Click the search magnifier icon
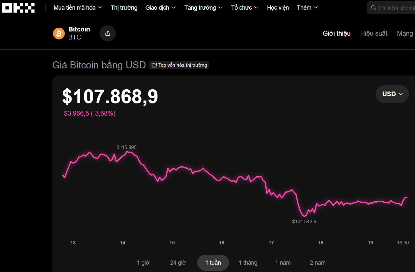Screen dimensions: 415x272 pos(373,8)
